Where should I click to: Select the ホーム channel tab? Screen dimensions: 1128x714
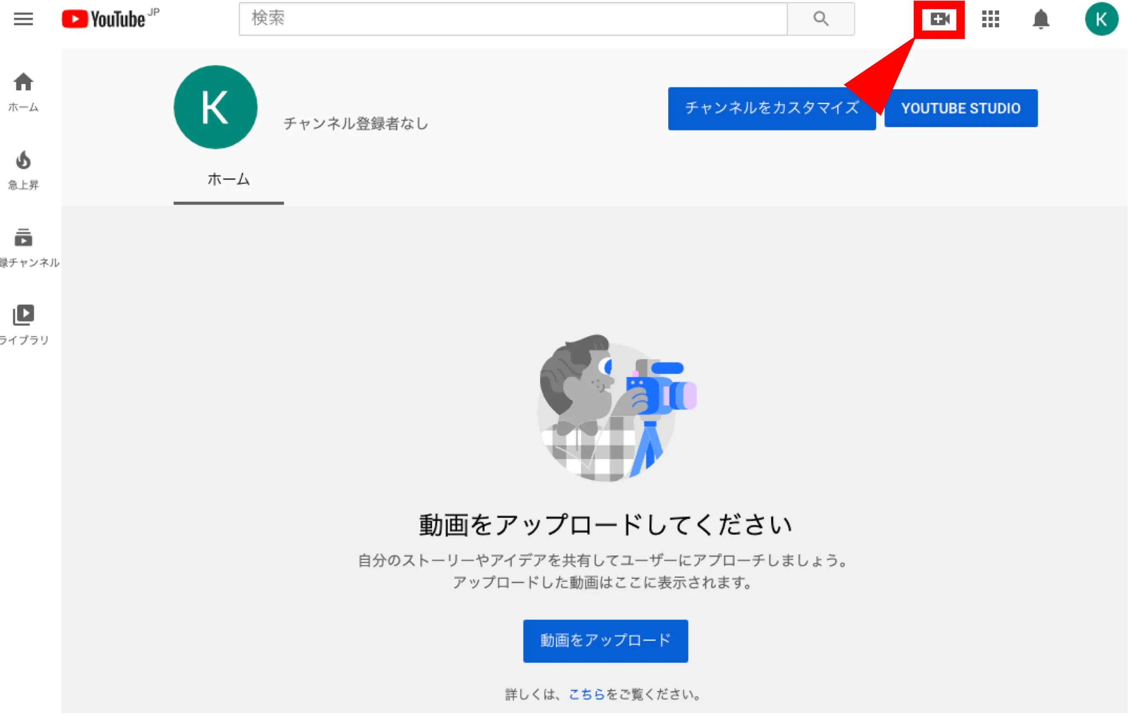[x=229, y=180]
